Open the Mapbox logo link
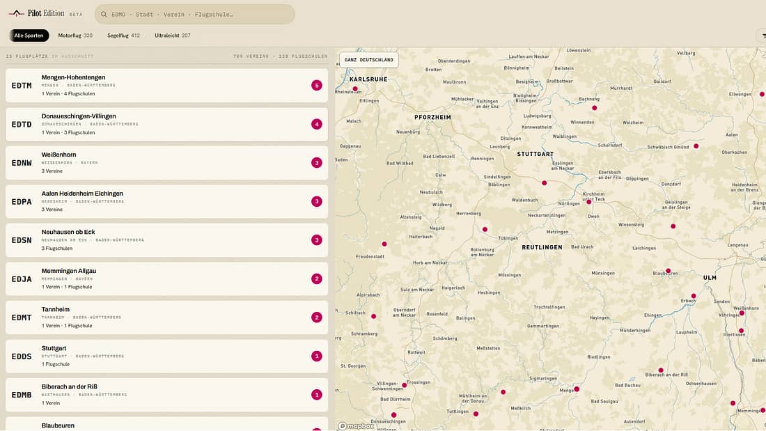The height and width of the screenshot is (431, 766). point(356,426)
